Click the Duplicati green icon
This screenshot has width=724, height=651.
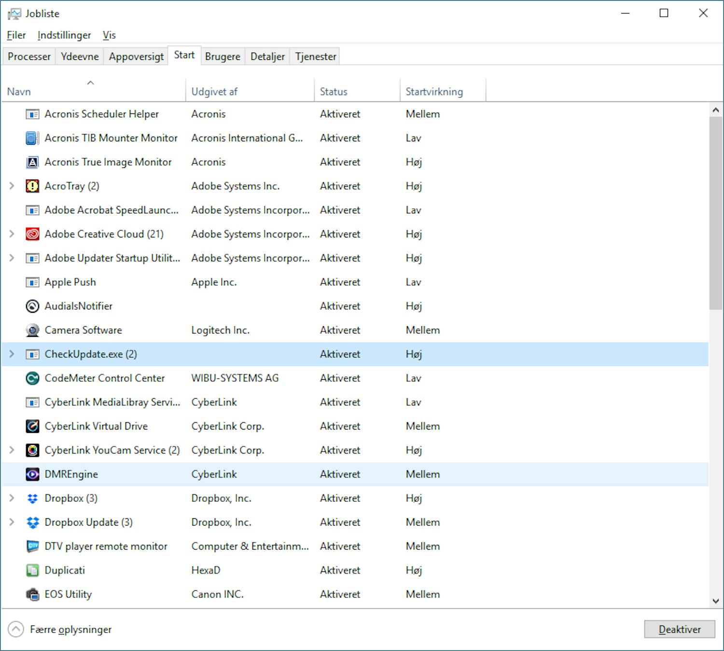pyautogui.click(x=32, y=570)
